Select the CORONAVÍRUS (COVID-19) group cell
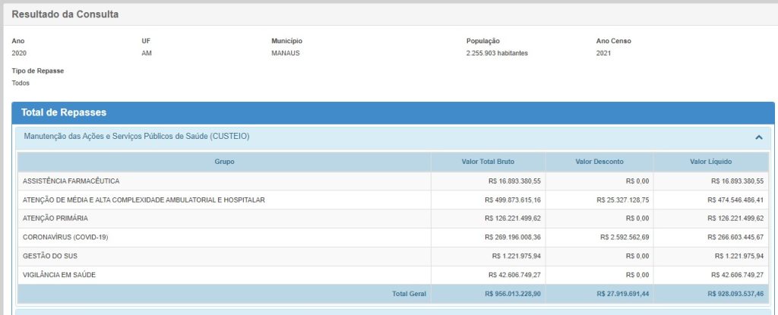778x315 pixels. coord(65,237)
